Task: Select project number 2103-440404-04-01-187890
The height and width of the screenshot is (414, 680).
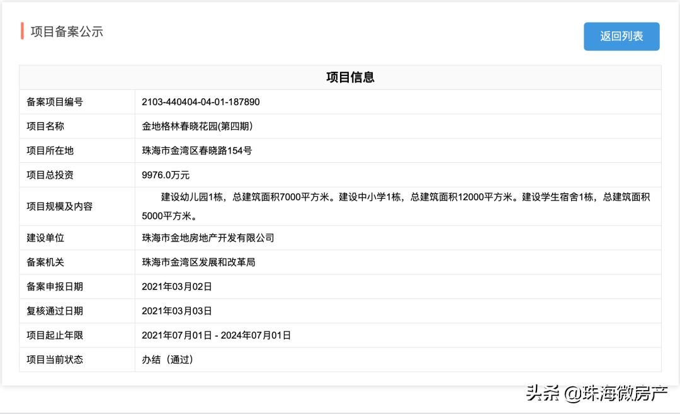Action: (201, 102)
